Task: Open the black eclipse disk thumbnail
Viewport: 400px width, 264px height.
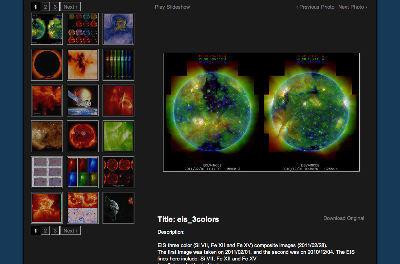Action: pyautogui.click(x=47, y=65)
